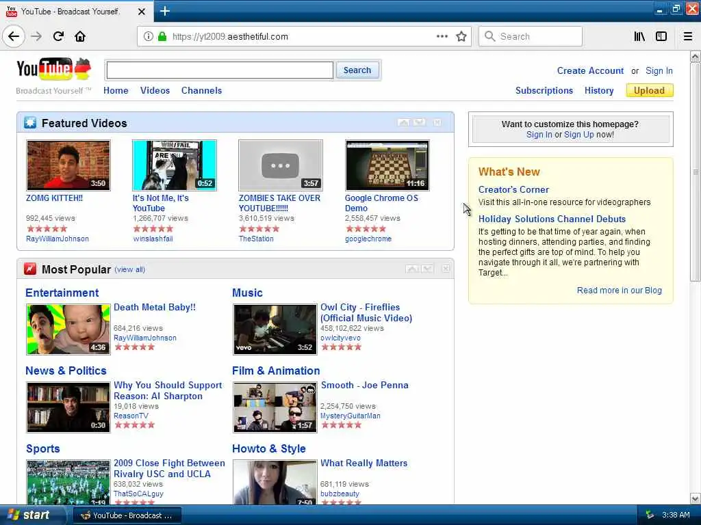Focus the Firefox search box
This screenshot has height=525, width=701.
(531, 36)
